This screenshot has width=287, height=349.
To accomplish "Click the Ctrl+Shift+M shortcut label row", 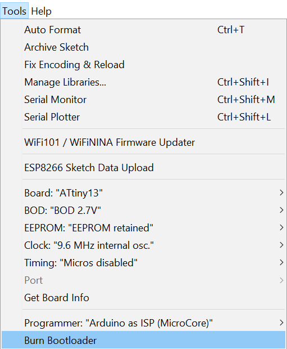I will click(x=246, y=100).
